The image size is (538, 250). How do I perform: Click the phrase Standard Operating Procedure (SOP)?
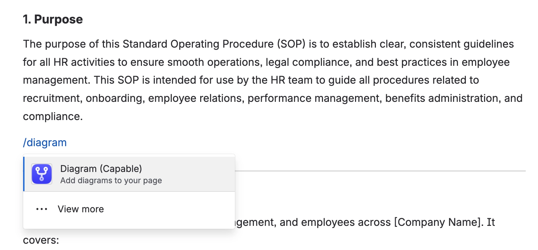point(214,43)
